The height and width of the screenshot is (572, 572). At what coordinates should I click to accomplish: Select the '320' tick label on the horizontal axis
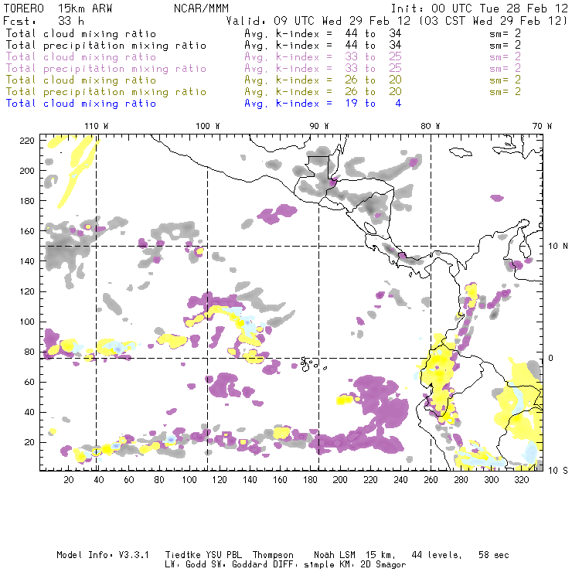521,480
